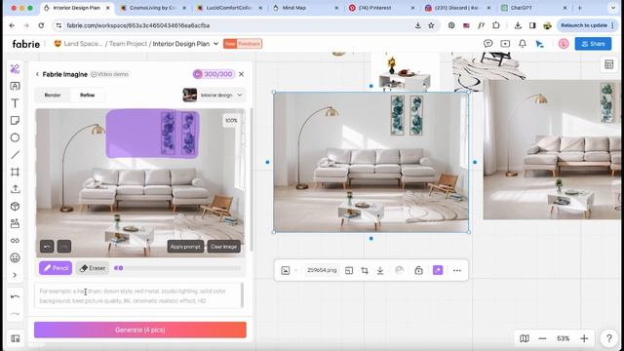Image resolution: width=624 pixels, height=351 pixels.
Task: Select the Pencil mask tool
Action: click(x=56, y=268)
